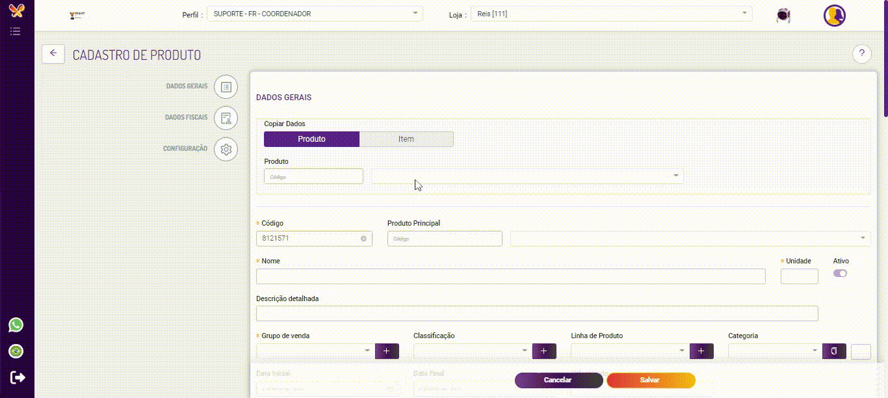Click the Cancelar button

[x=558, y=380]
